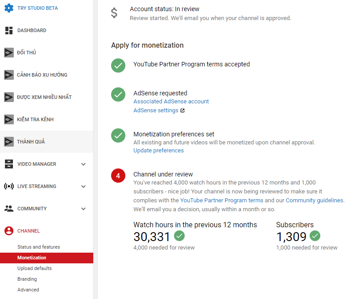Click green check beside AdSense requested
This screenshot has height=299, width=356.
click(118, 94)
